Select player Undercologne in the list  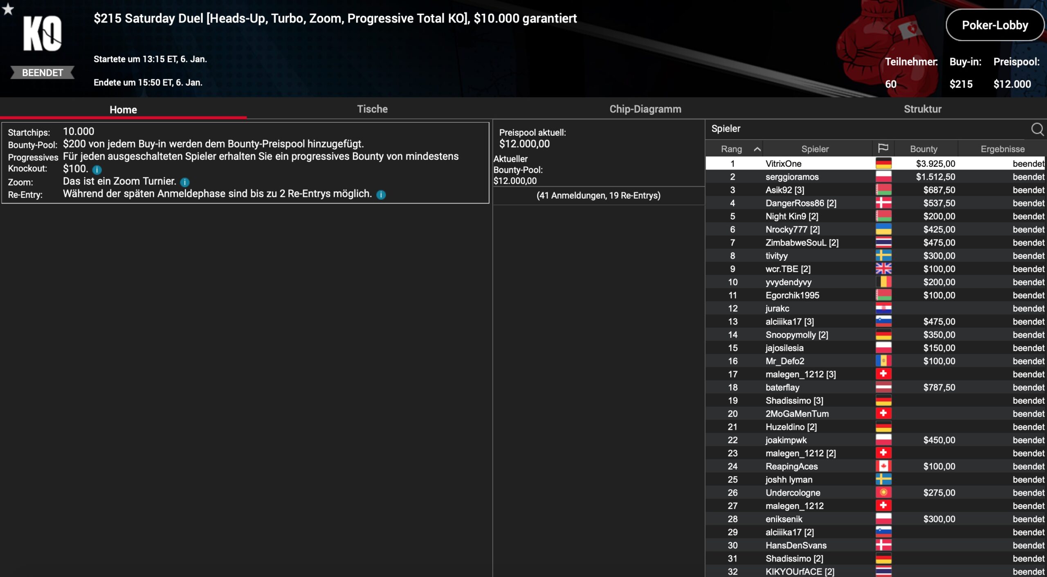pyautogui.click(x=793, y=493)
